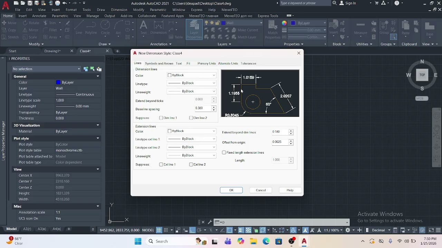Click the Match Properties icon
This screenshot has width=442, height=248.
(x=272, y=30)
